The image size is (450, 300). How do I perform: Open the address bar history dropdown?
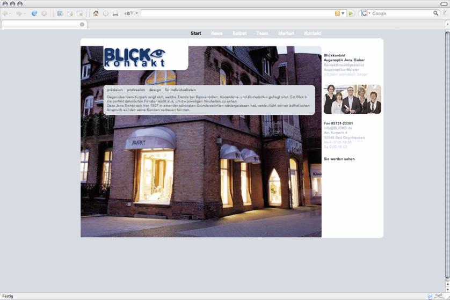pos(343,13)
